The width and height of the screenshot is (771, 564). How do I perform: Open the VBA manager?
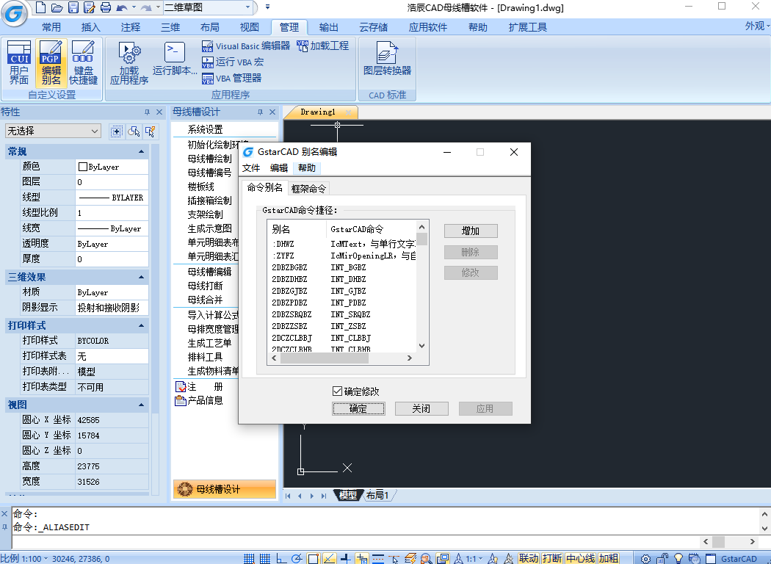click(x=231, y=78)
